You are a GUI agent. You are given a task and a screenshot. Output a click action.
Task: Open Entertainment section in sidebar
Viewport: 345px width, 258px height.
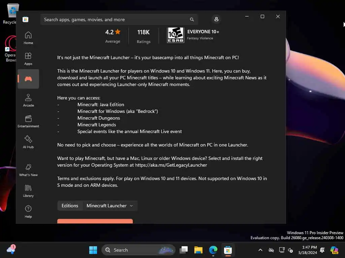28,121
